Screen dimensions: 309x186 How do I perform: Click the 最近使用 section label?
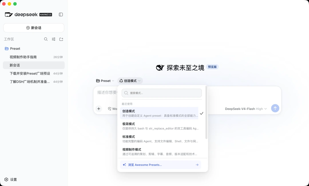click(127, 104)
